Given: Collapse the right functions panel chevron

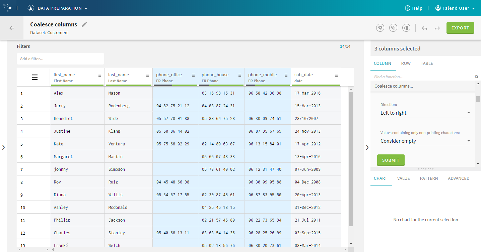Looking at the screenshot, I should [x=367, y=147].
